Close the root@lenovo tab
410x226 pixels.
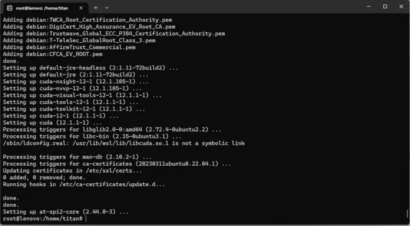coord(81,8)
